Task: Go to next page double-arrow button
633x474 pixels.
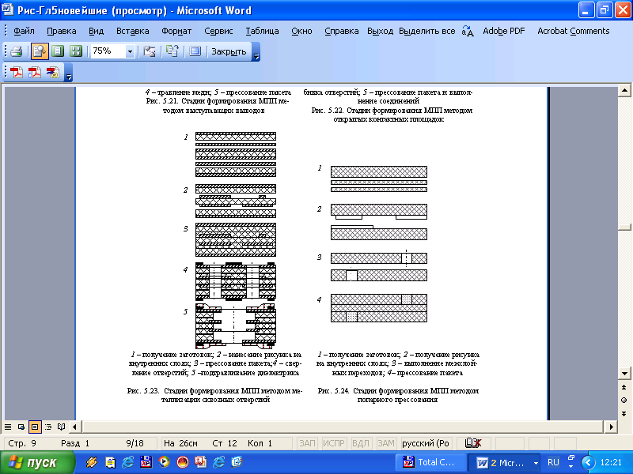Action: pos(624,414)
